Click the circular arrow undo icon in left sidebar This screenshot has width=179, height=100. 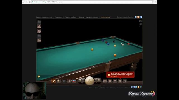click(x=39, y=31)
